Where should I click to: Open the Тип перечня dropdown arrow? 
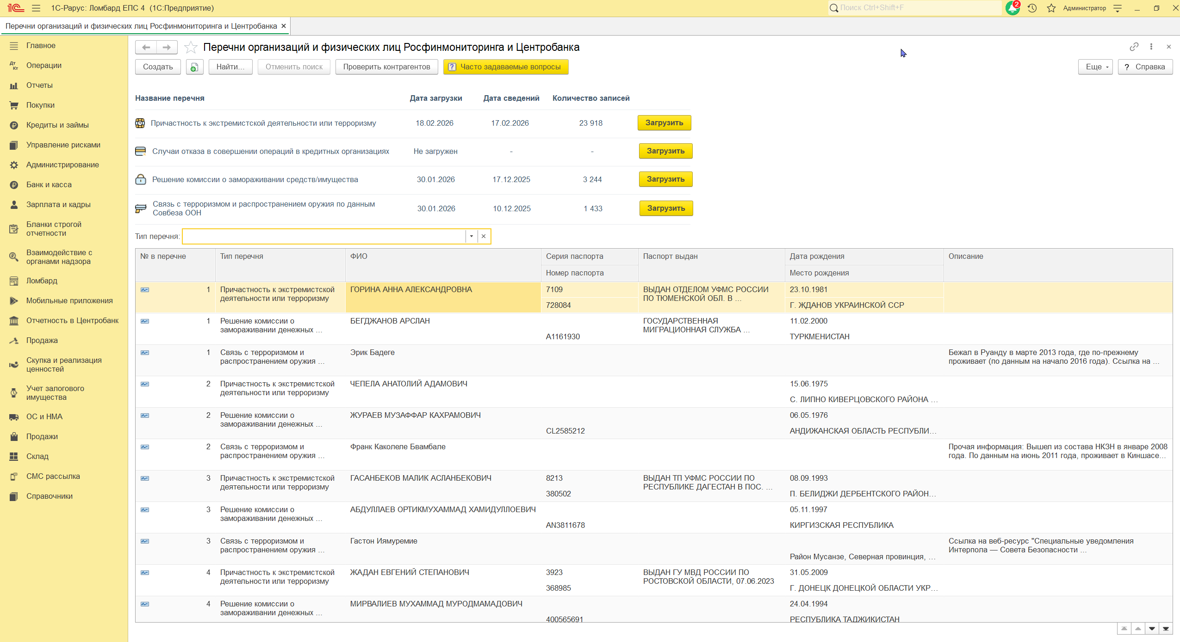(x=471, y=236)
